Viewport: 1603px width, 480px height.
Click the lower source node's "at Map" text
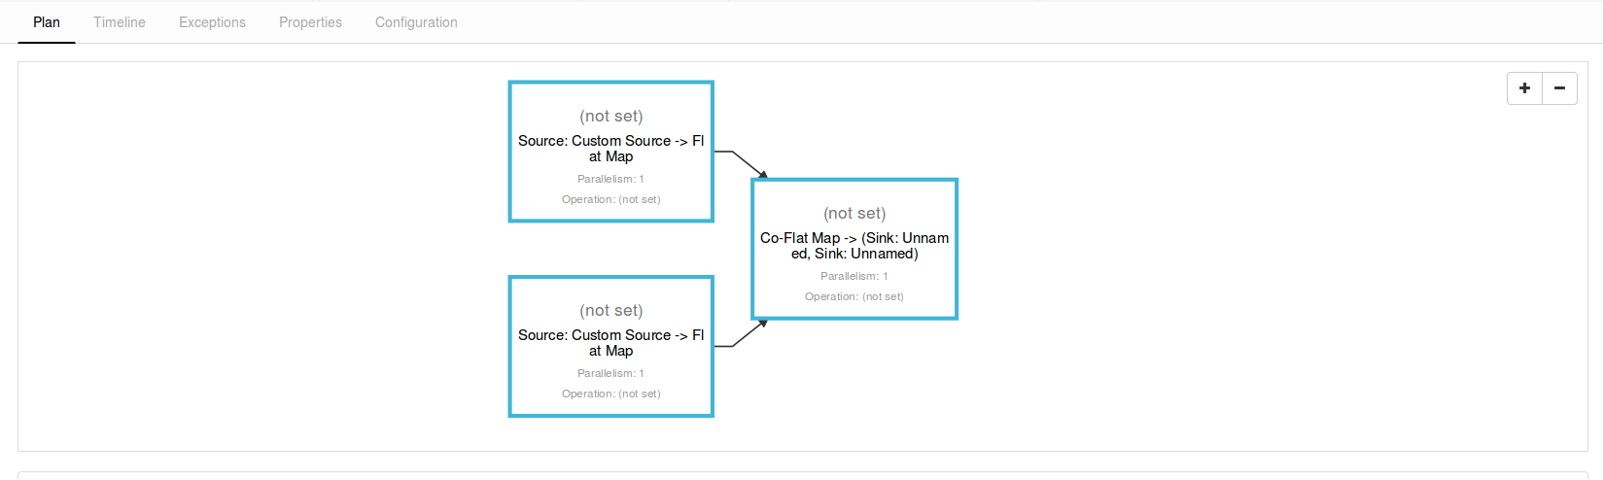(x=610, y=352)
